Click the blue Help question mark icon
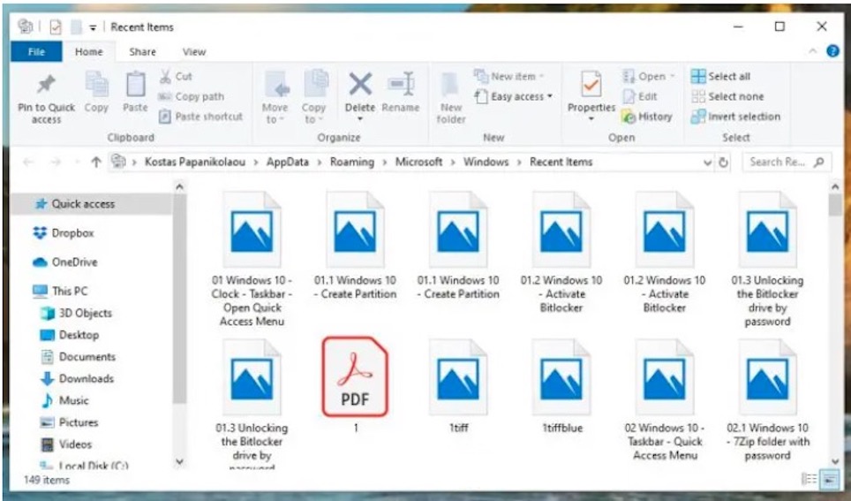851x501 pixels. pyautogui.click(x=832, y=51)
